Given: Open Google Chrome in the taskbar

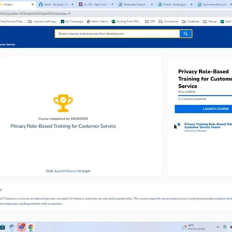Looking at the screenshot, I should (x=31, y=227).
